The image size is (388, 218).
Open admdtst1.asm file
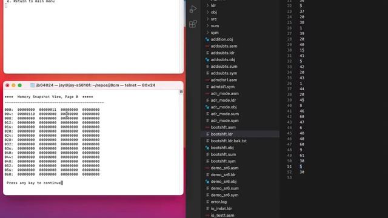pyautogui.click(x=224, y=80)
